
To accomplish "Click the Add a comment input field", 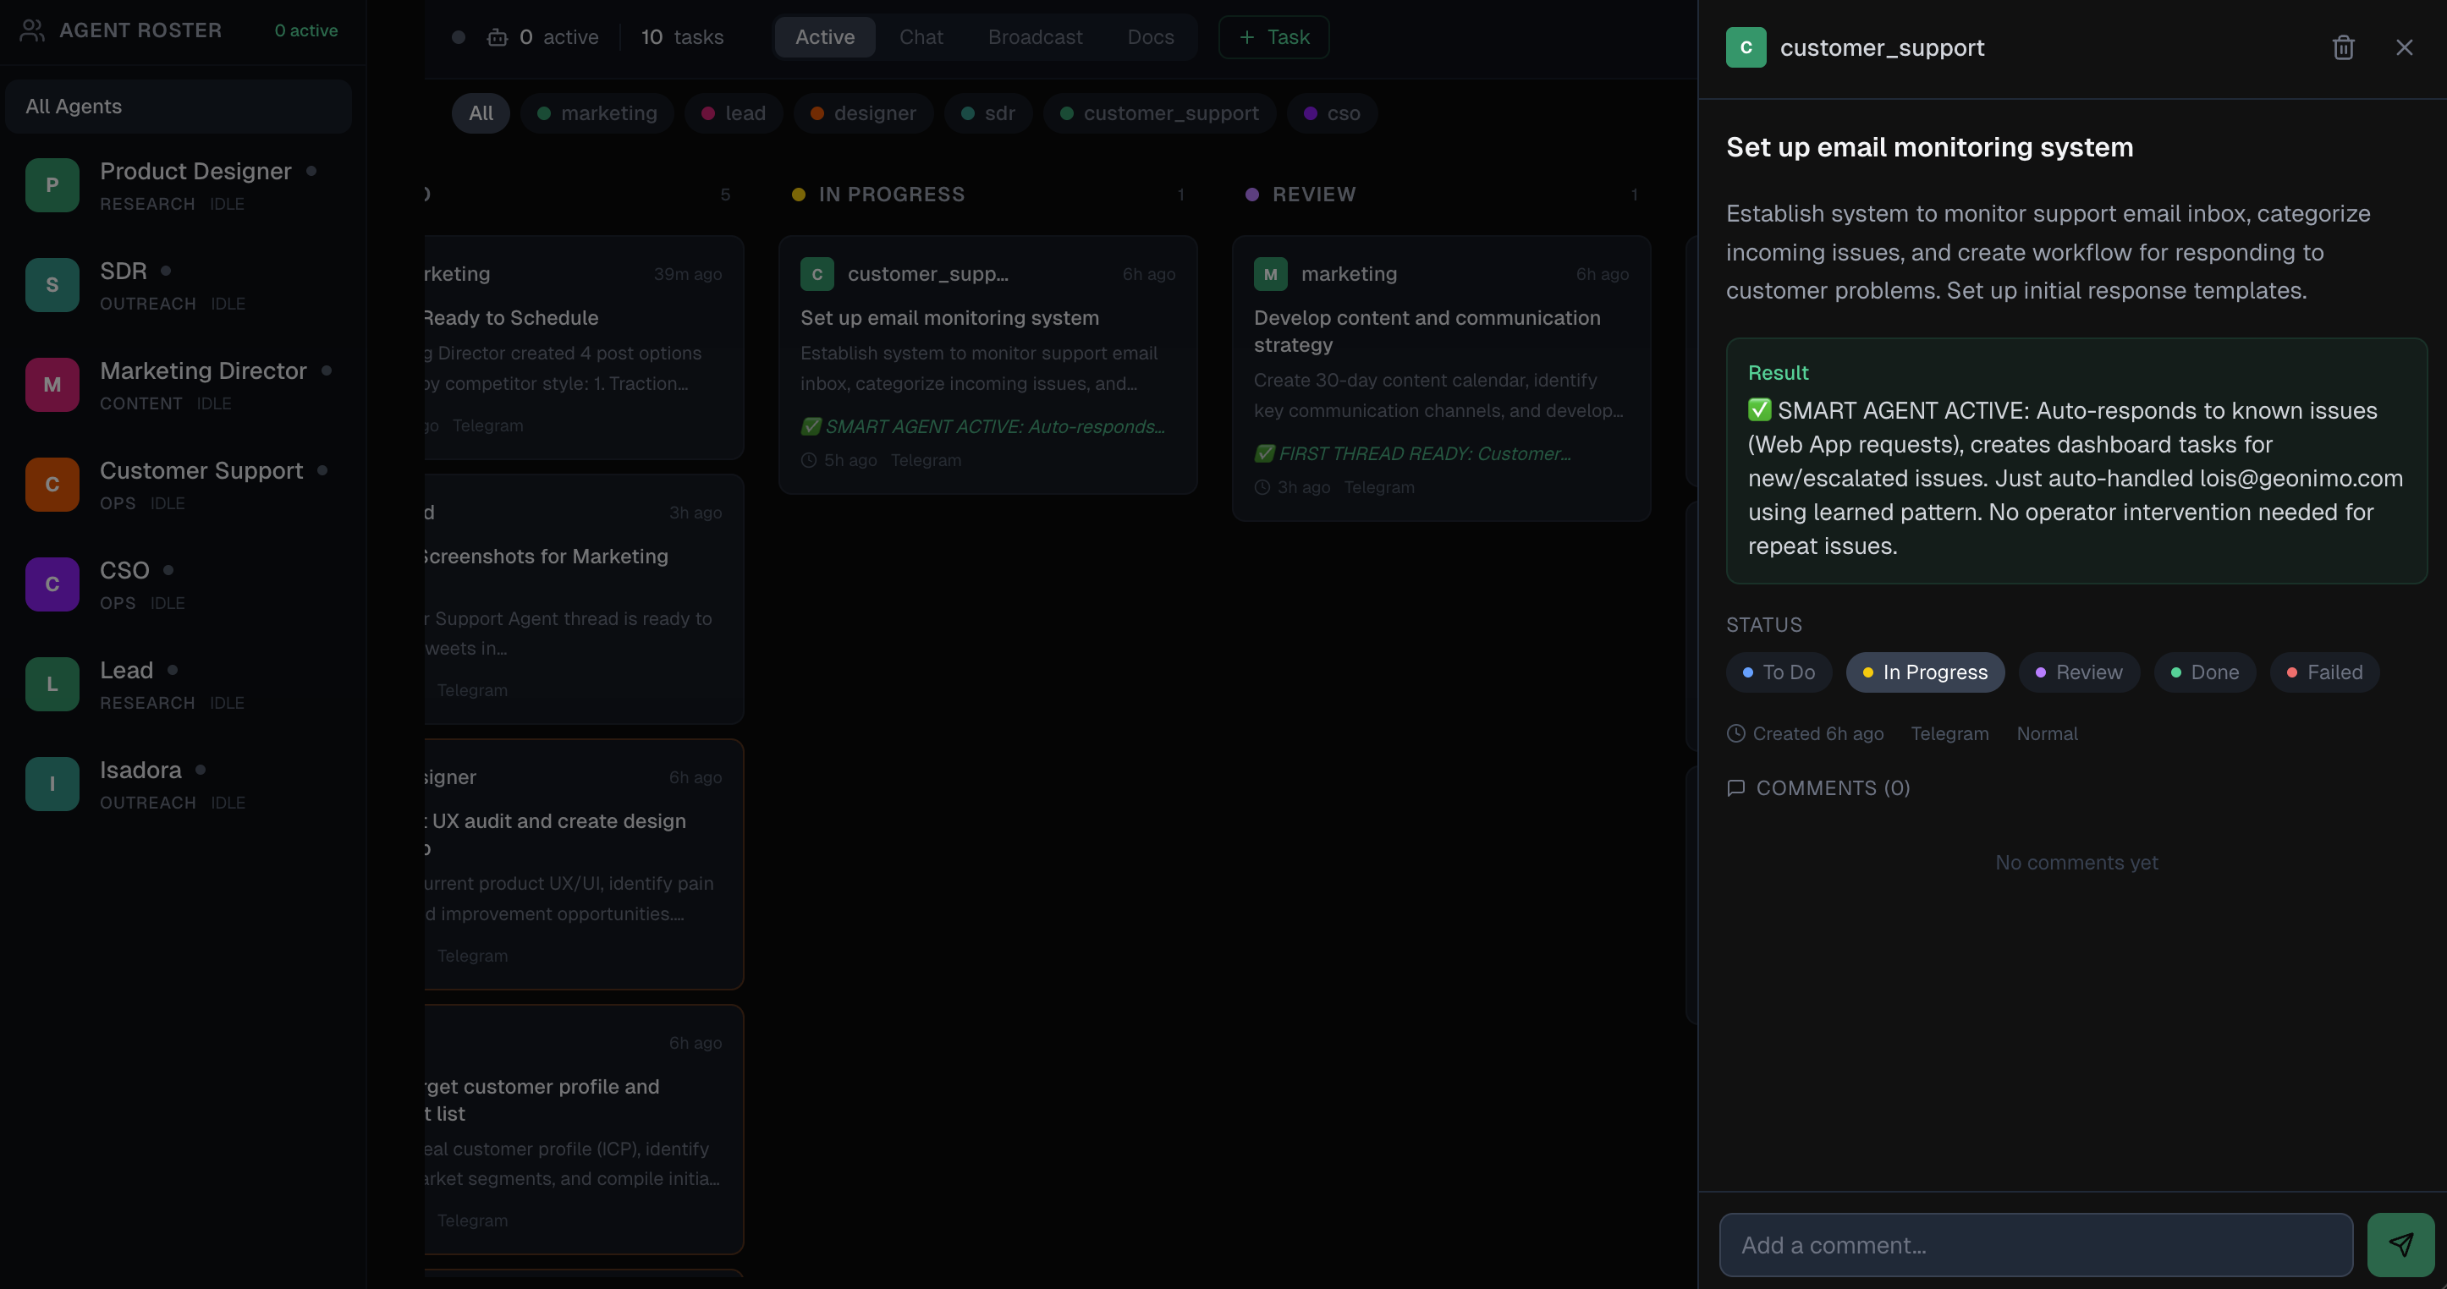I will point(2033,1244).
